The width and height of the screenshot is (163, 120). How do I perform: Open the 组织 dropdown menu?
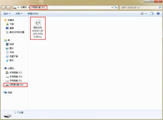click(x=7, y=14)
